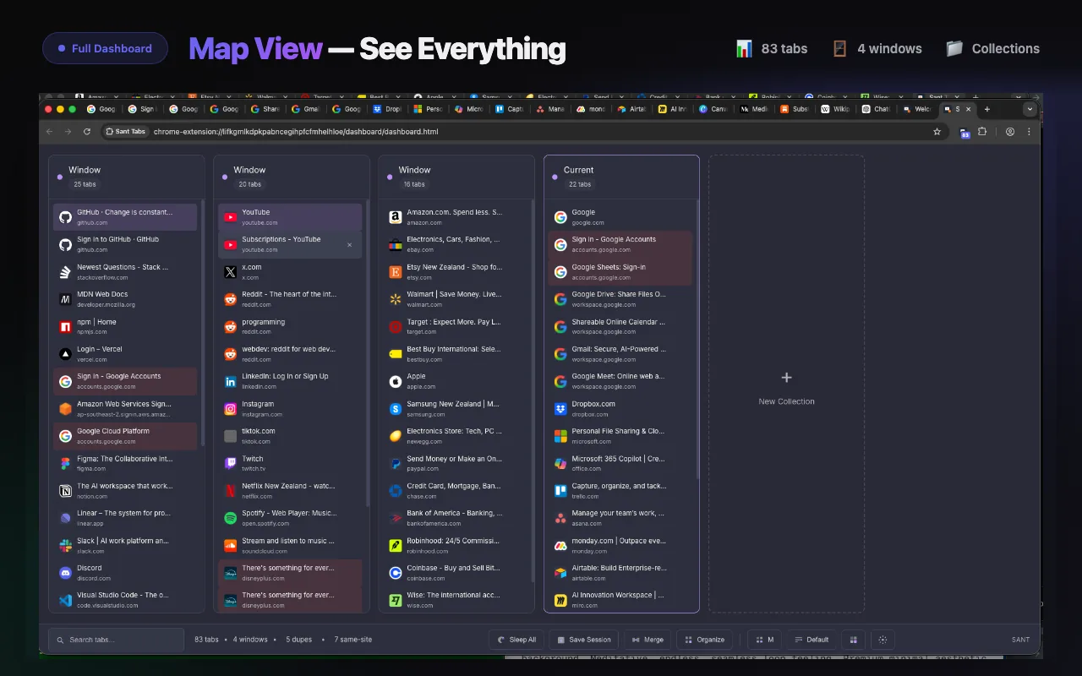1082x676 pixels.
Task: Open the settings gear icon in bottom toolbar
Action: (883, 640)
